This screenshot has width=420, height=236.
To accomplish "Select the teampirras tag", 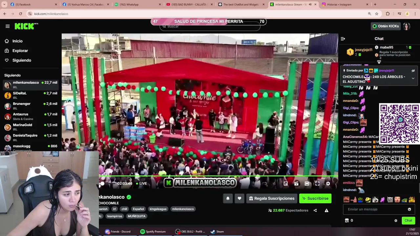I will (115, 216).
